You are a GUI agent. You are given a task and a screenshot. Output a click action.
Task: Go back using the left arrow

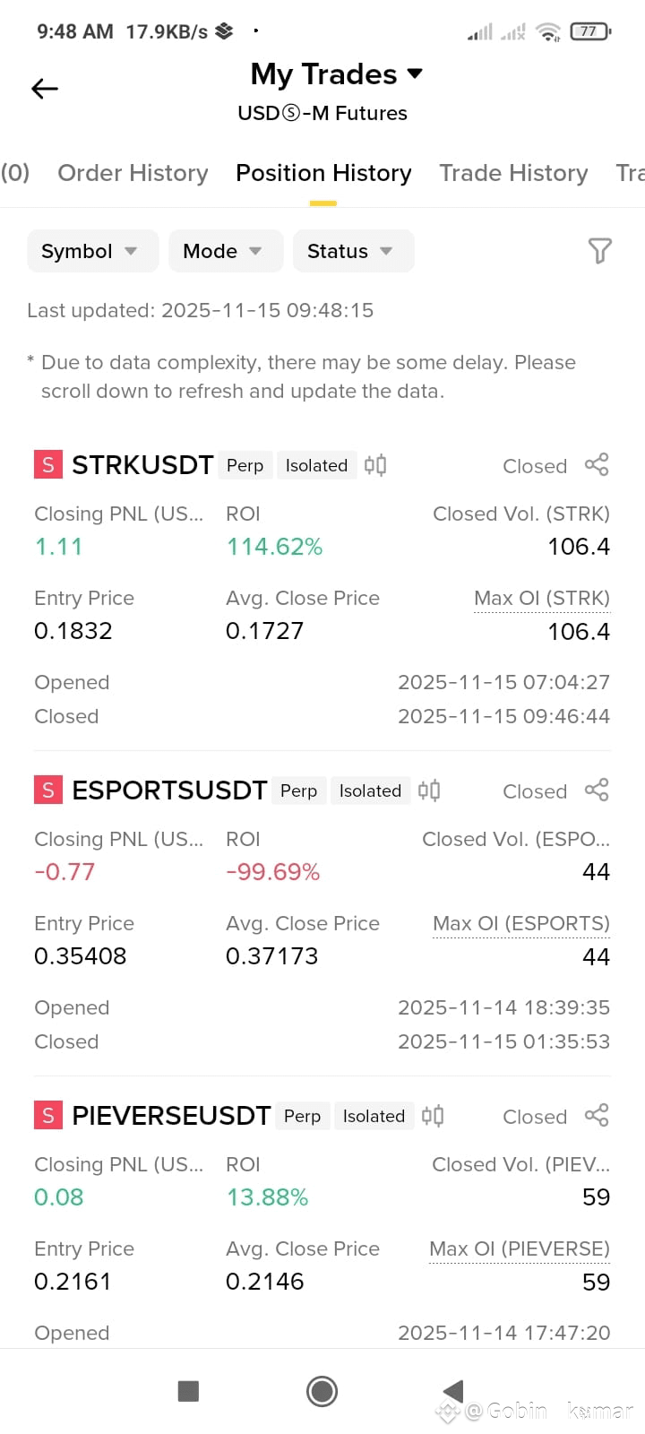[x=45, y=88]
